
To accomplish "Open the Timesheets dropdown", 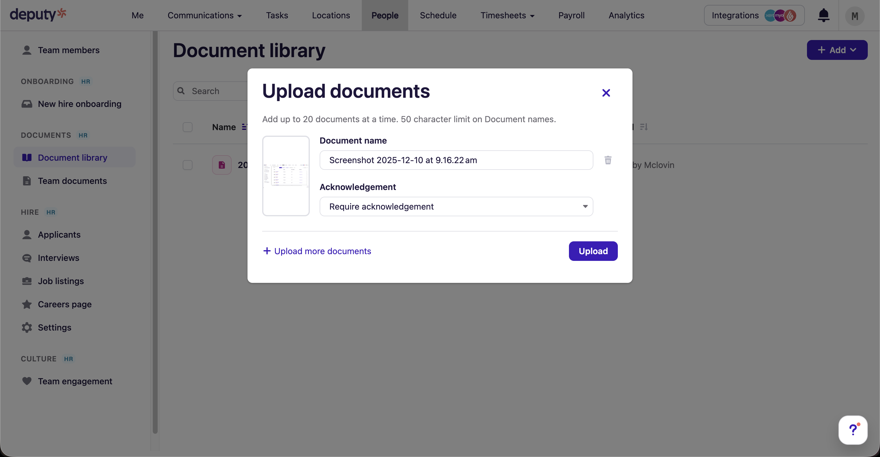I will [507, 15].
